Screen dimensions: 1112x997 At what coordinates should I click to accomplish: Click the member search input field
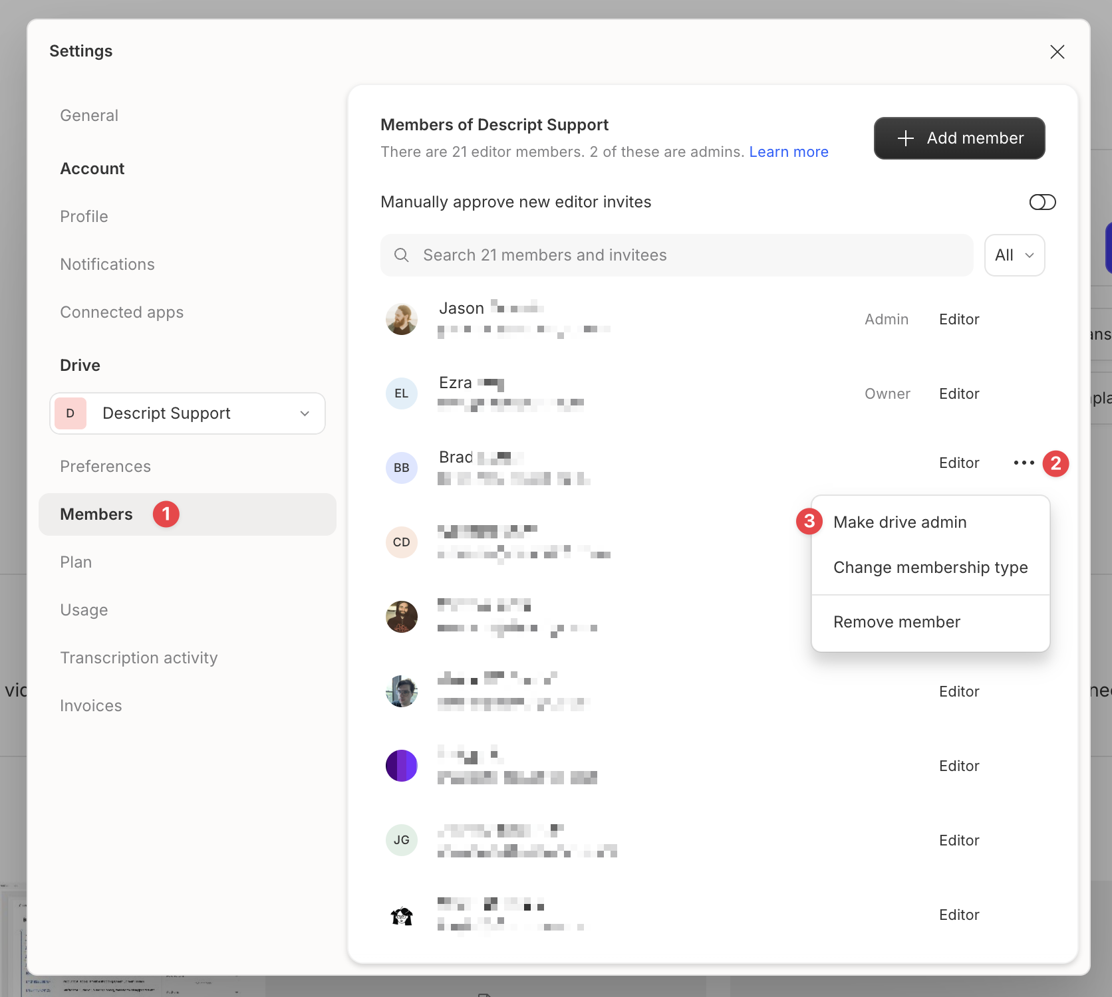[685, 255]
